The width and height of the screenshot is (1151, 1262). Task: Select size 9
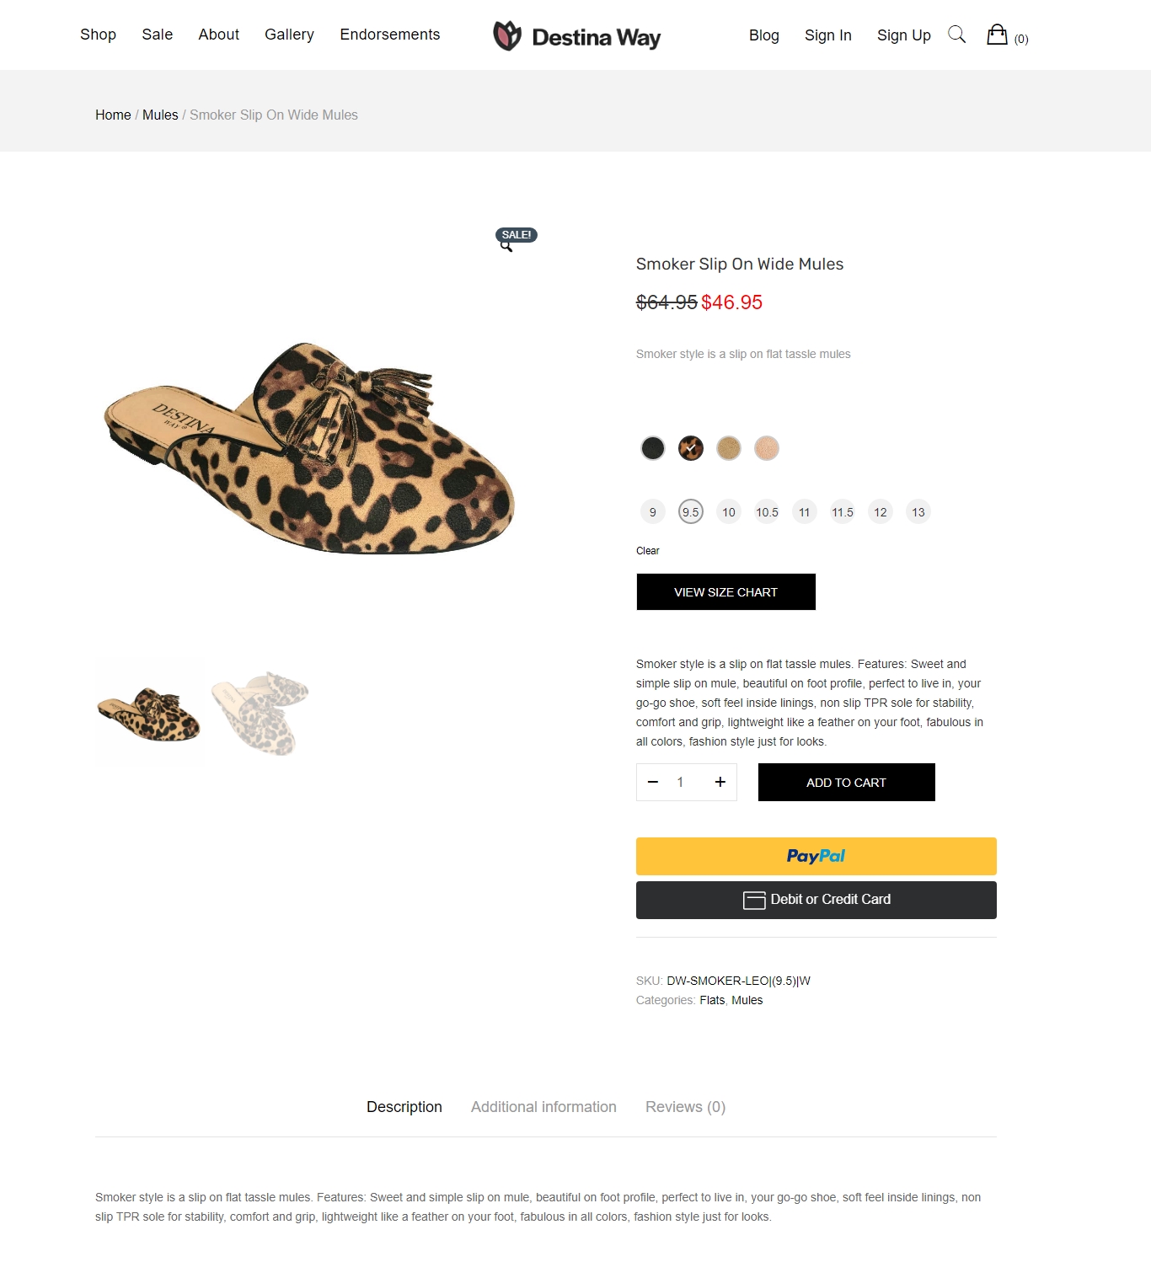pos(653,512)
